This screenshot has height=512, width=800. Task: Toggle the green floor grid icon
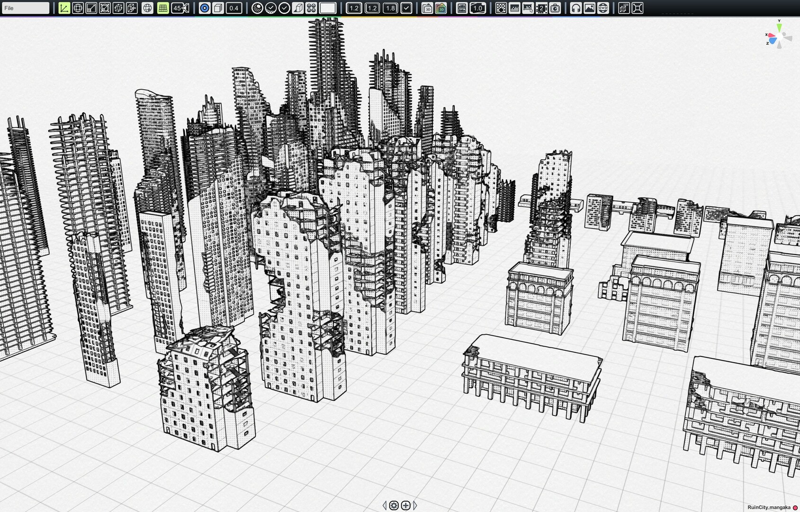162,8
